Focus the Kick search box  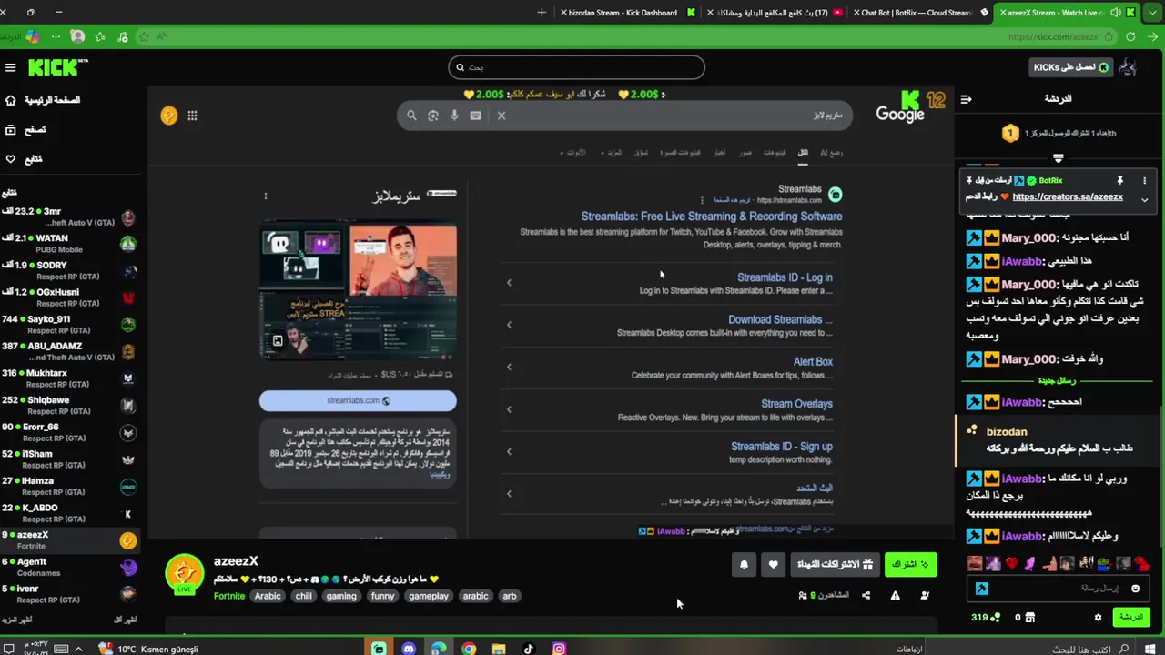point(576,67)
